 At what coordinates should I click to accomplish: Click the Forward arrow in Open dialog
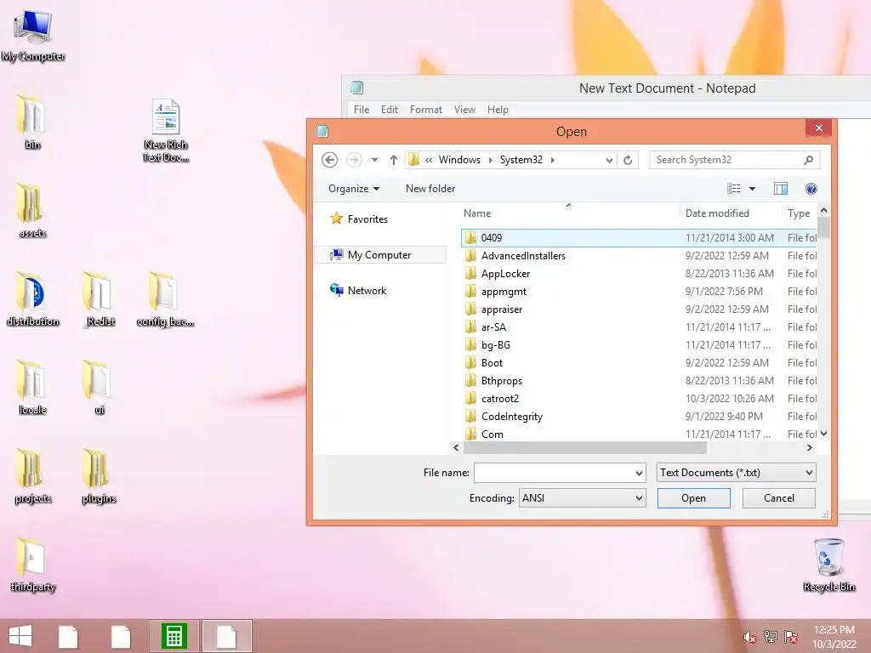pos(354,160)
